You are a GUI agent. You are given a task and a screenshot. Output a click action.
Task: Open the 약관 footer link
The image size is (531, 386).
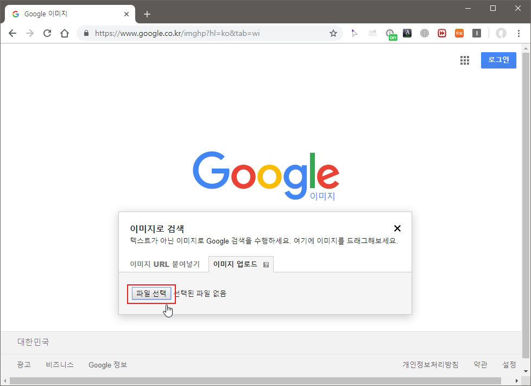point(480,365)
